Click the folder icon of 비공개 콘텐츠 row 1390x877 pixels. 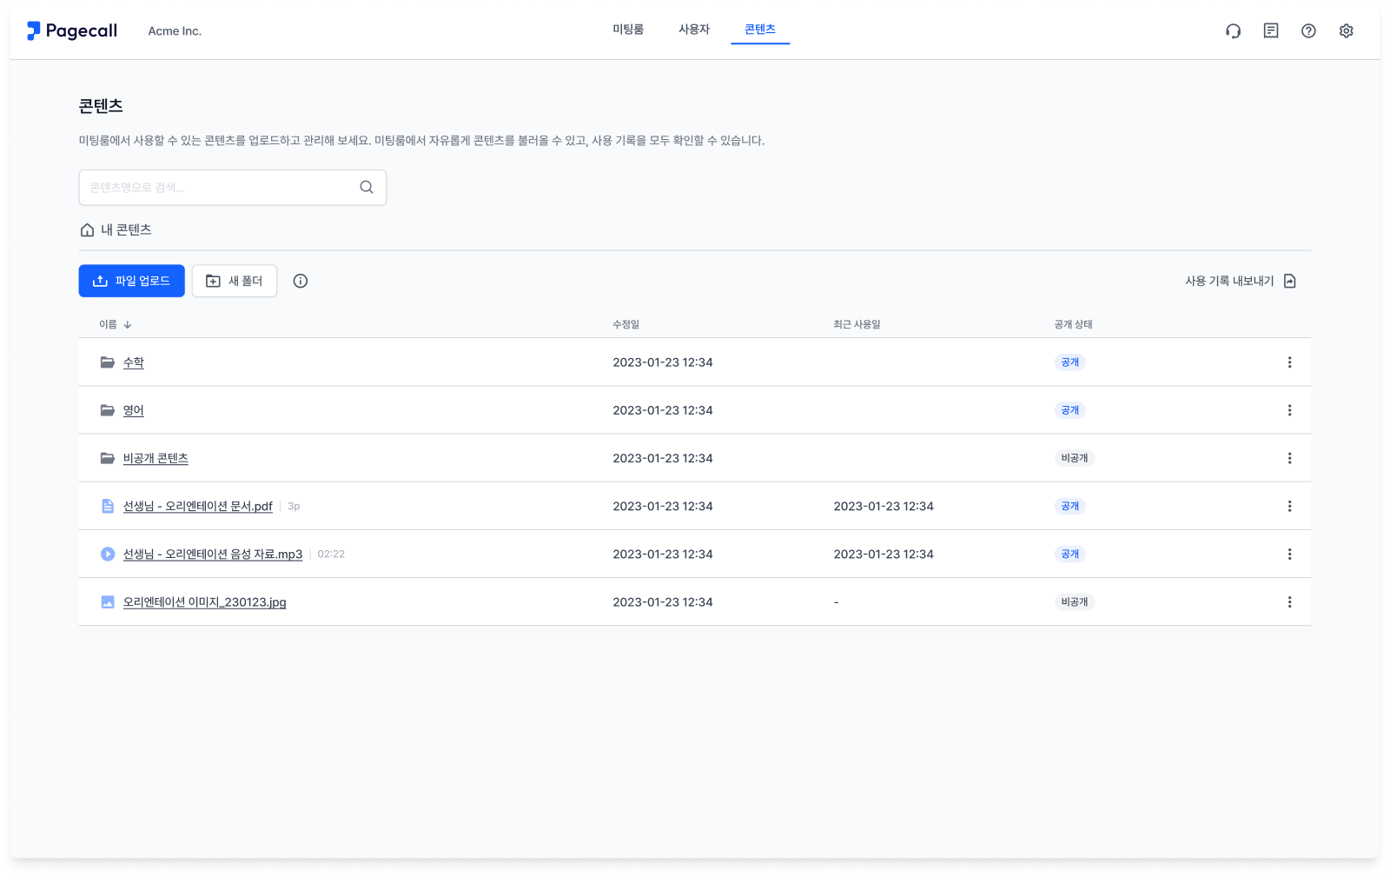pos(108,458)
